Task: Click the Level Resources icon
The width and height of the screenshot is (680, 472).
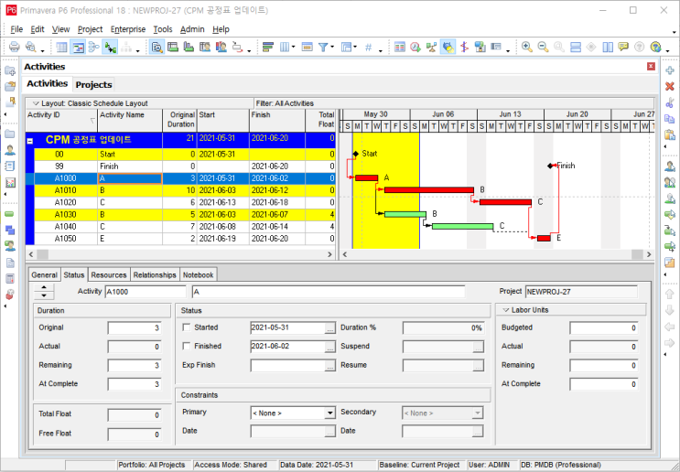Action: click(x=431, y=47)
